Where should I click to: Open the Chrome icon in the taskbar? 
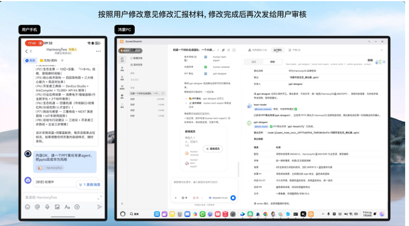pos(265,214)
